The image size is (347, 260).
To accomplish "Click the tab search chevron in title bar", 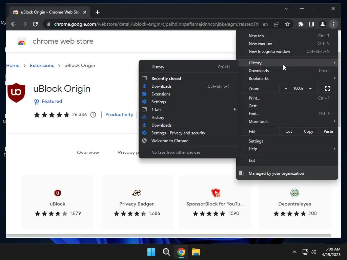I will [x=286, y=8].
